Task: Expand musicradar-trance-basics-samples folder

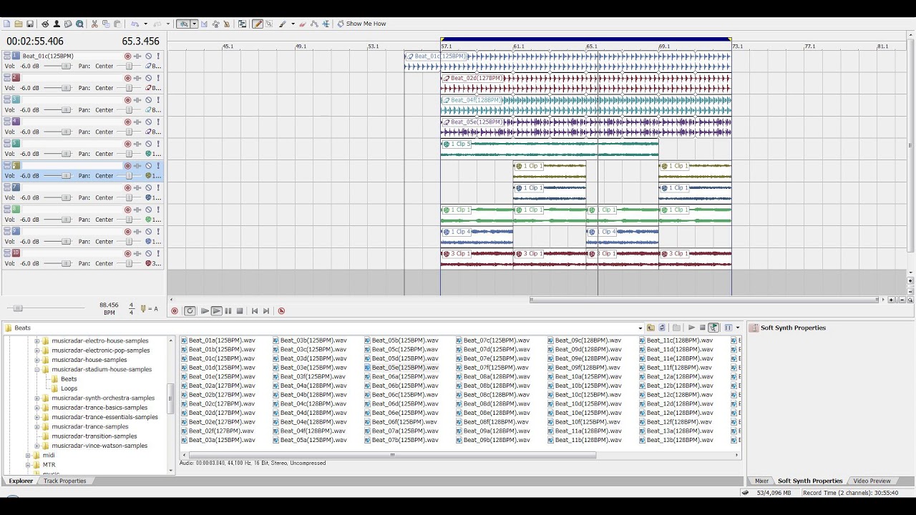Action: tap(37, 408)
